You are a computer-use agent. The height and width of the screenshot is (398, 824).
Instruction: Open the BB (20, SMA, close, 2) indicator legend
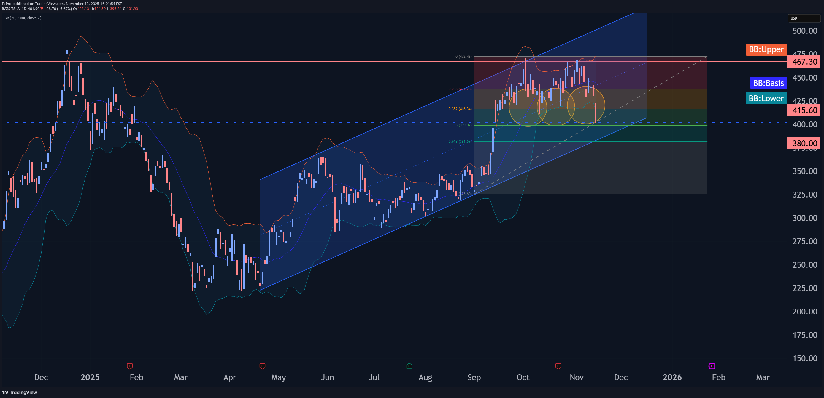tap(23, 18)
